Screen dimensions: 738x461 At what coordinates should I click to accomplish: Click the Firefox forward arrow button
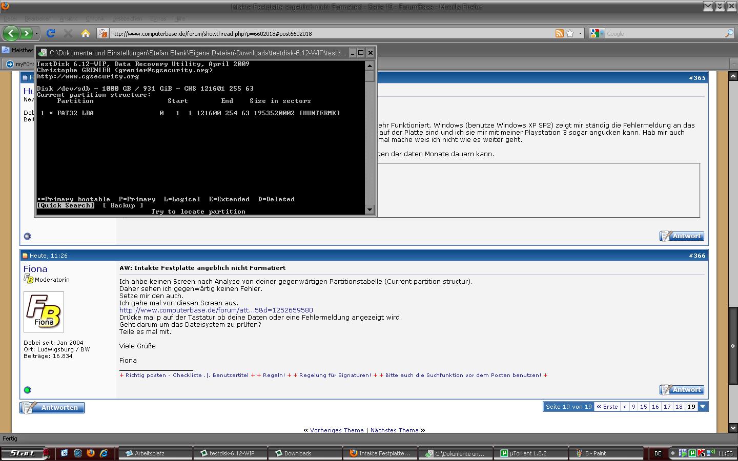pyautogui.click(x=26, y=33)
